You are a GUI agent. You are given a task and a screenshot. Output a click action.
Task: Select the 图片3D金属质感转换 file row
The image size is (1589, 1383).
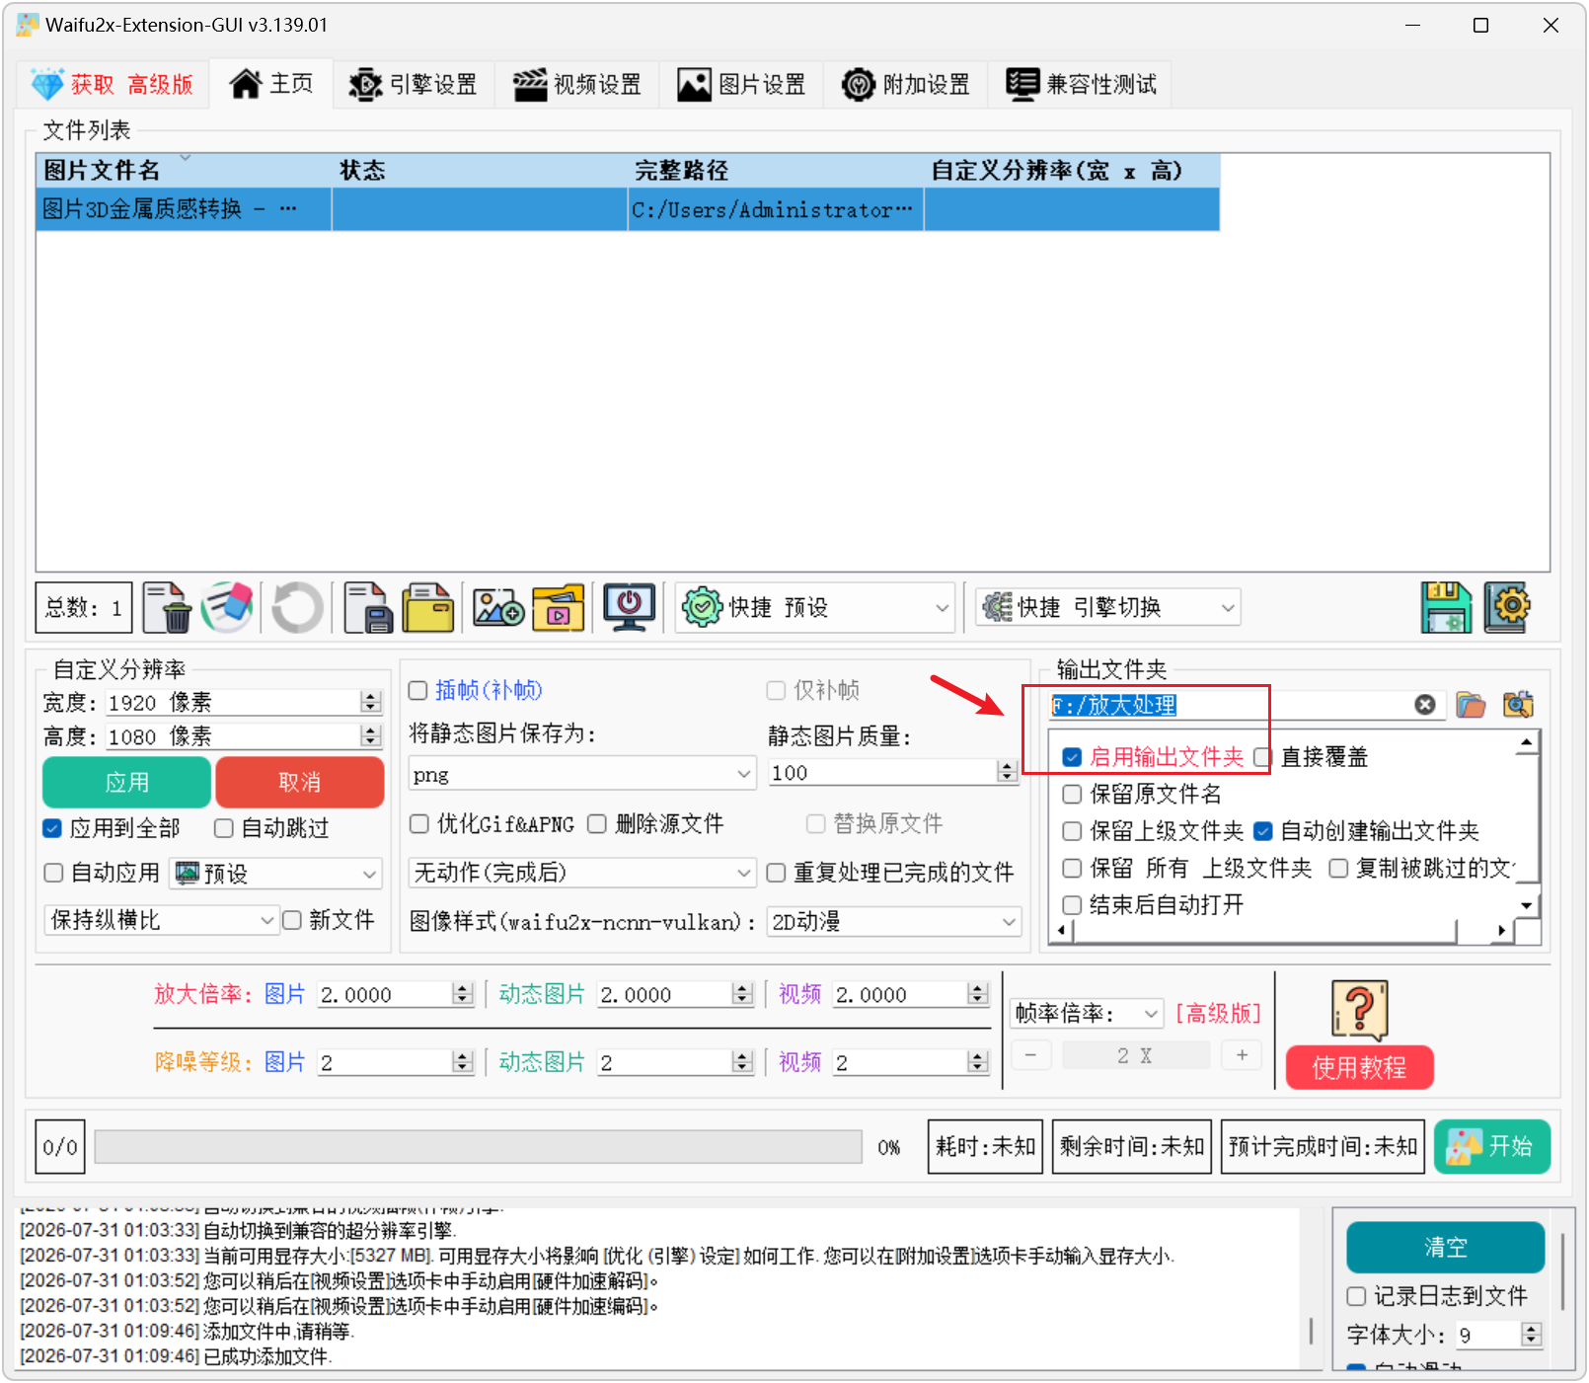[628, 209]
